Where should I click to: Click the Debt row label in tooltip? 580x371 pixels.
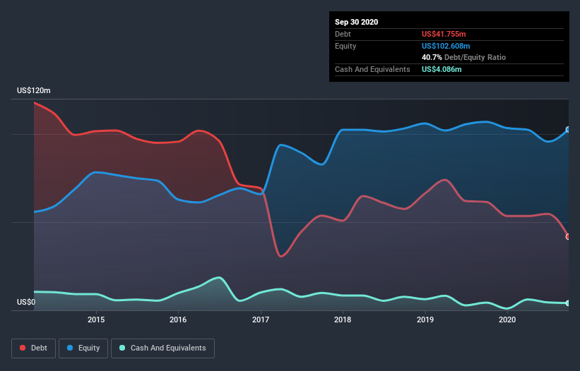(x=343, y=34)
